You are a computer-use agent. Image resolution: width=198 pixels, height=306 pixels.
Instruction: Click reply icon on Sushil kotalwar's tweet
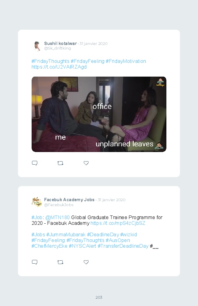(35, 163)
